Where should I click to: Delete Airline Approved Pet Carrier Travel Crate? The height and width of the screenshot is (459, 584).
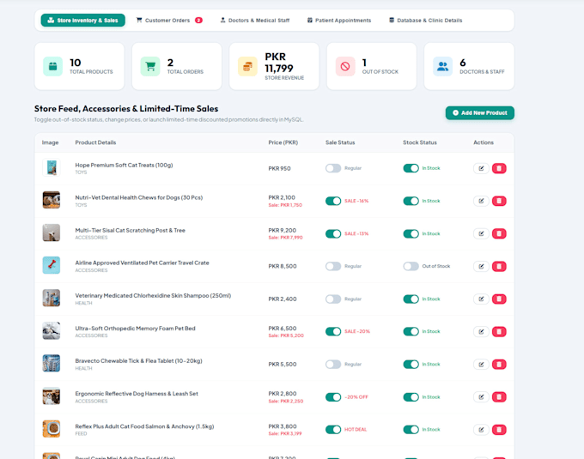pyautogui.click(x=499, y=266)
